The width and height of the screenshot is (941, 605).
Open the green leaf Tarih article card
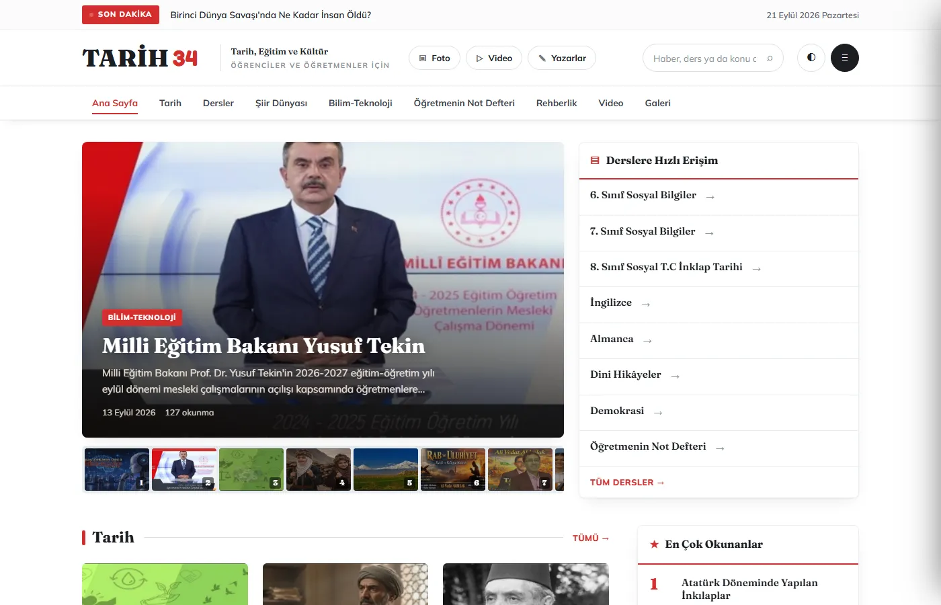pyautogui.click(x=165, y=584)
